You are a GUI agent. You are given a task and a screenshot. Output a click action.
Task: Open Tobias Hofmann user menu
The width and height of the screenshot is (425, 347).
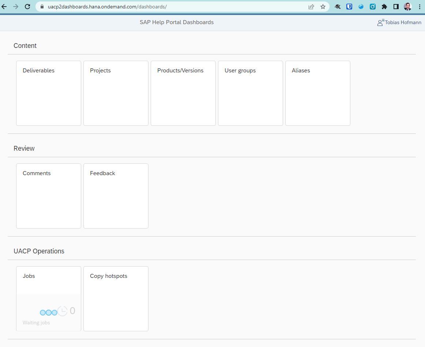(x=399, y=22)
